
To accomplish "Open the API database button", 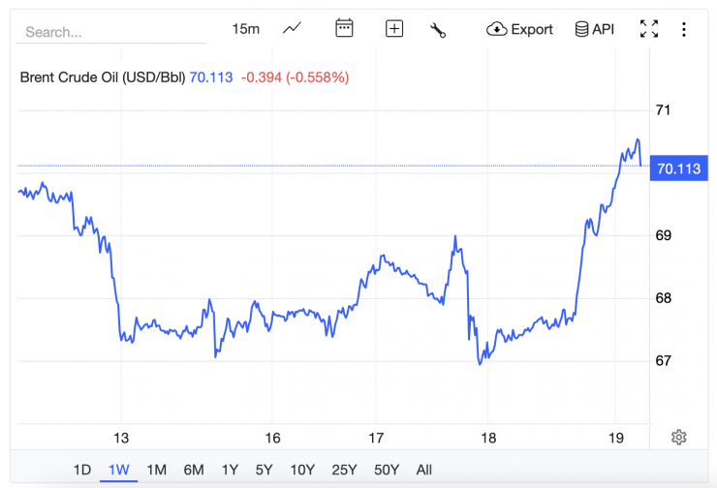I will [594, 29].
